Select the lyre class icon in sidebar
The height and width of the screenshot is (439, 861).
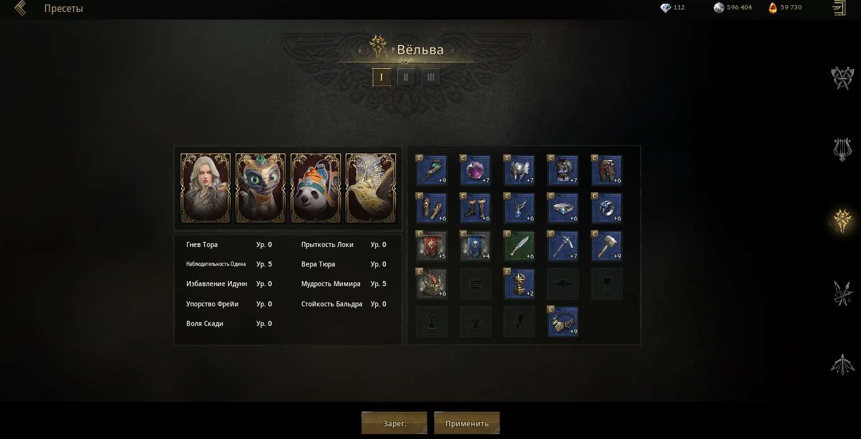coord(843,150)
